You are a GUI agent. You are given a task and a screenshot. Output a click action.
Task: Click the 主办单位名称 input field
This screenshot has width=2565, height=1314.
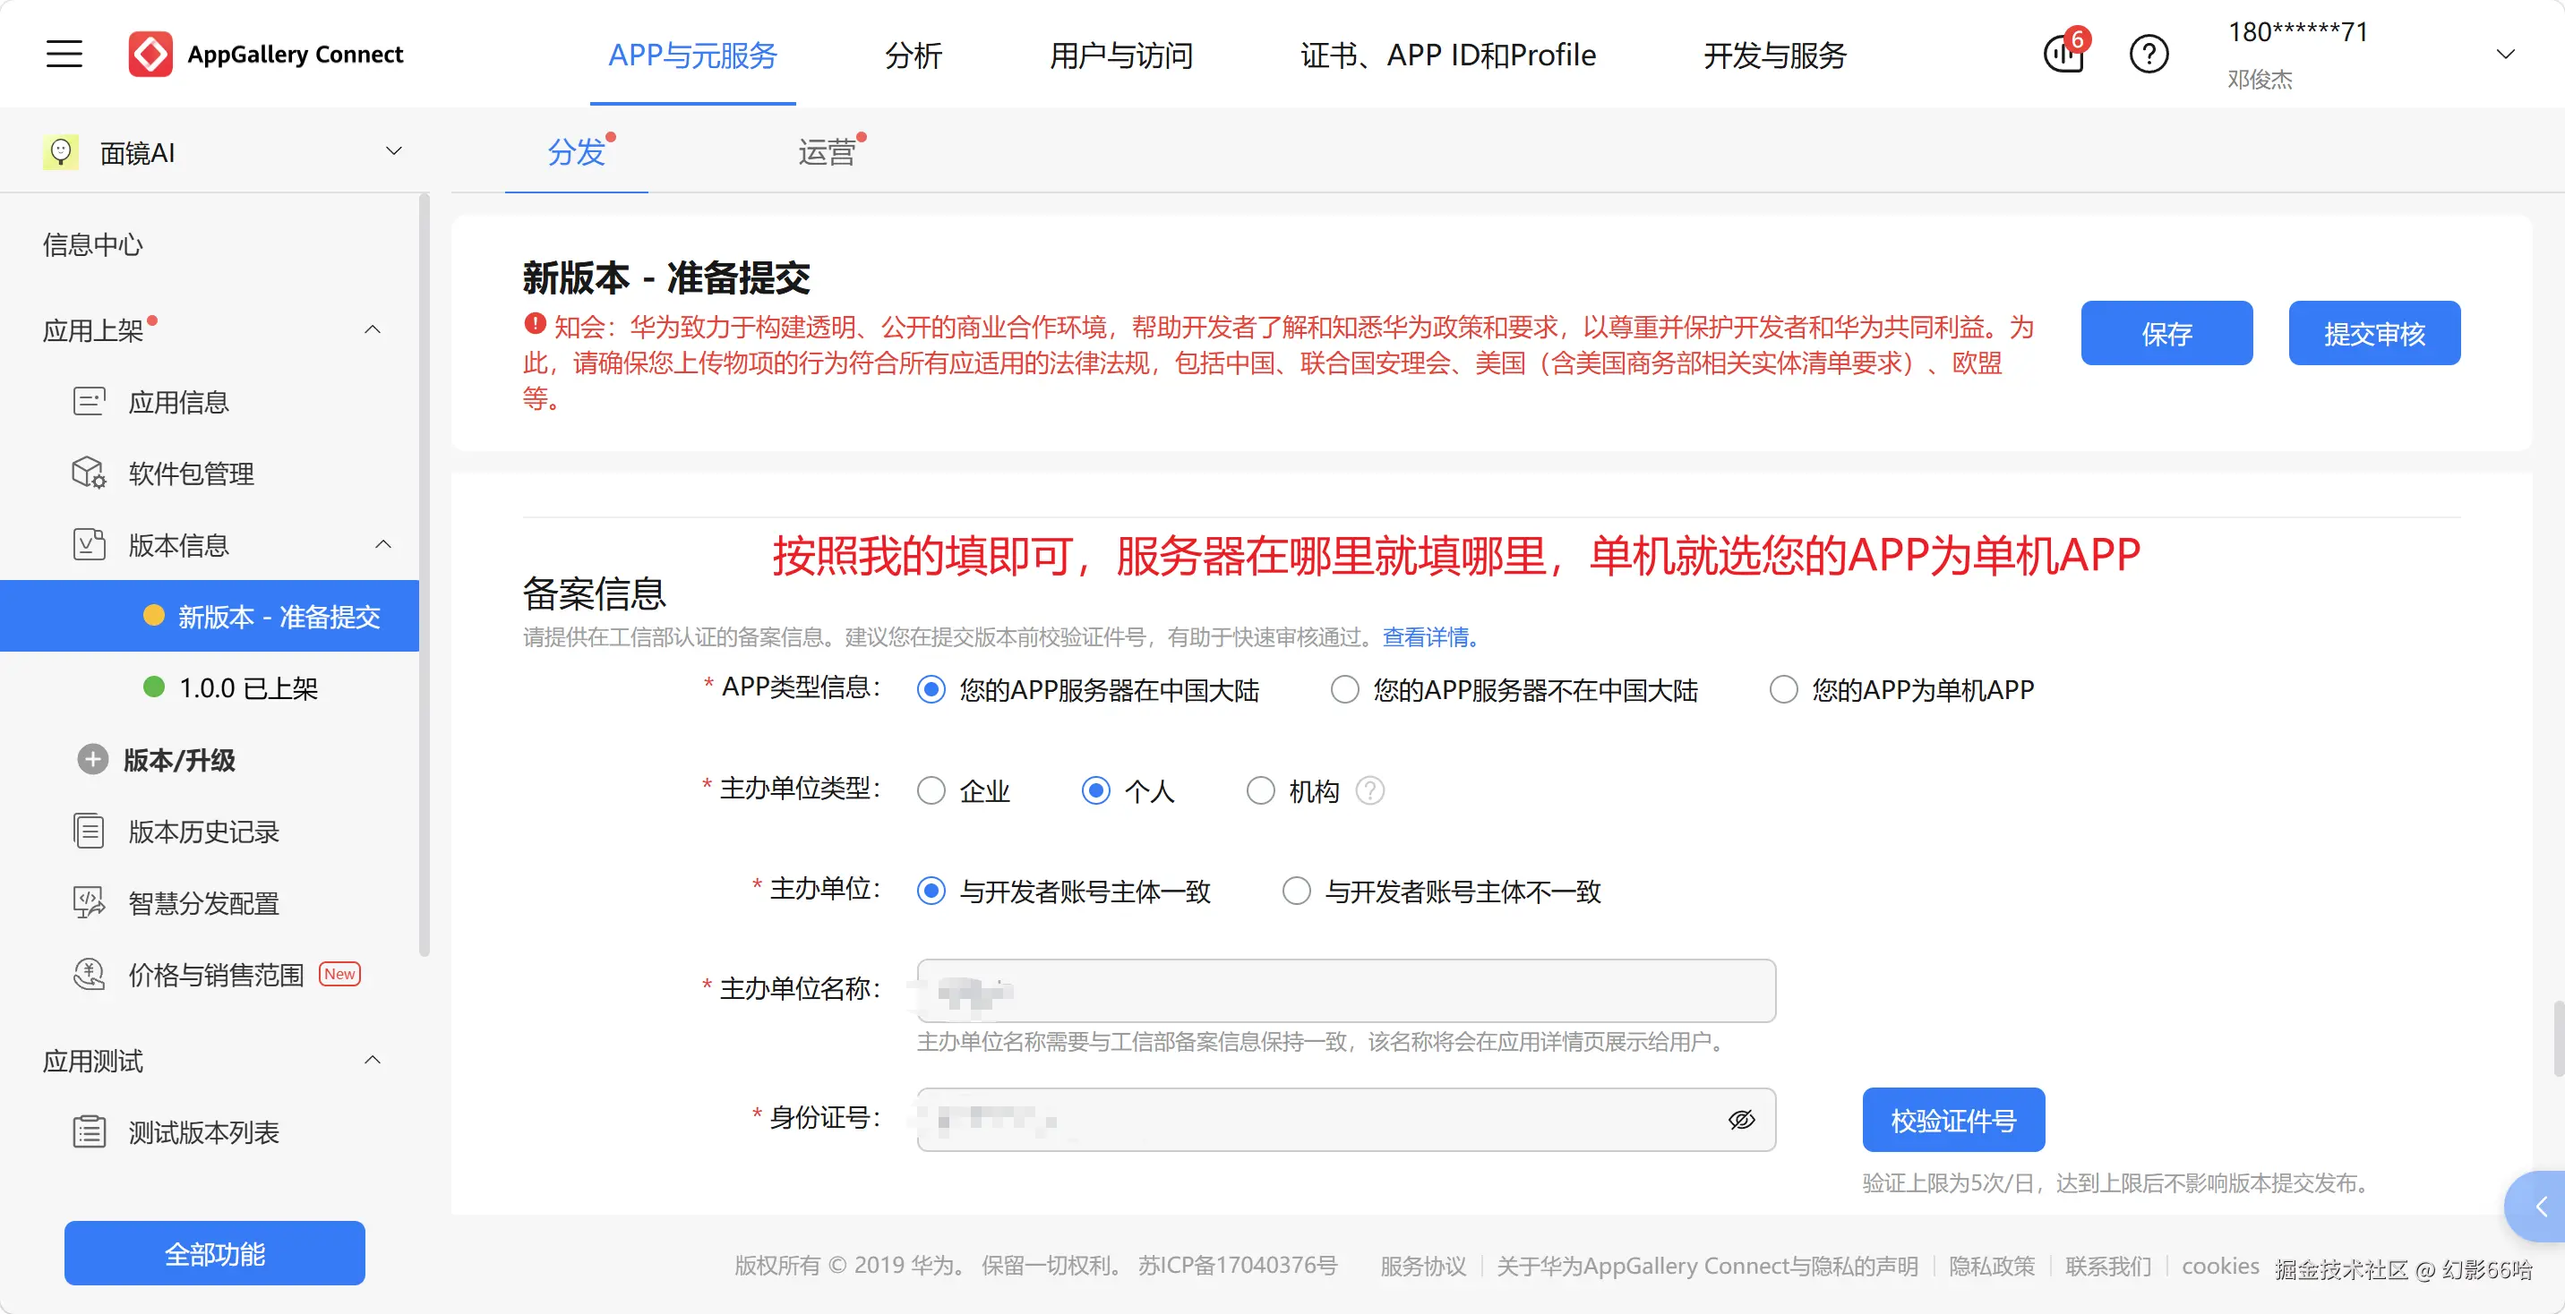coord(1346,991)
